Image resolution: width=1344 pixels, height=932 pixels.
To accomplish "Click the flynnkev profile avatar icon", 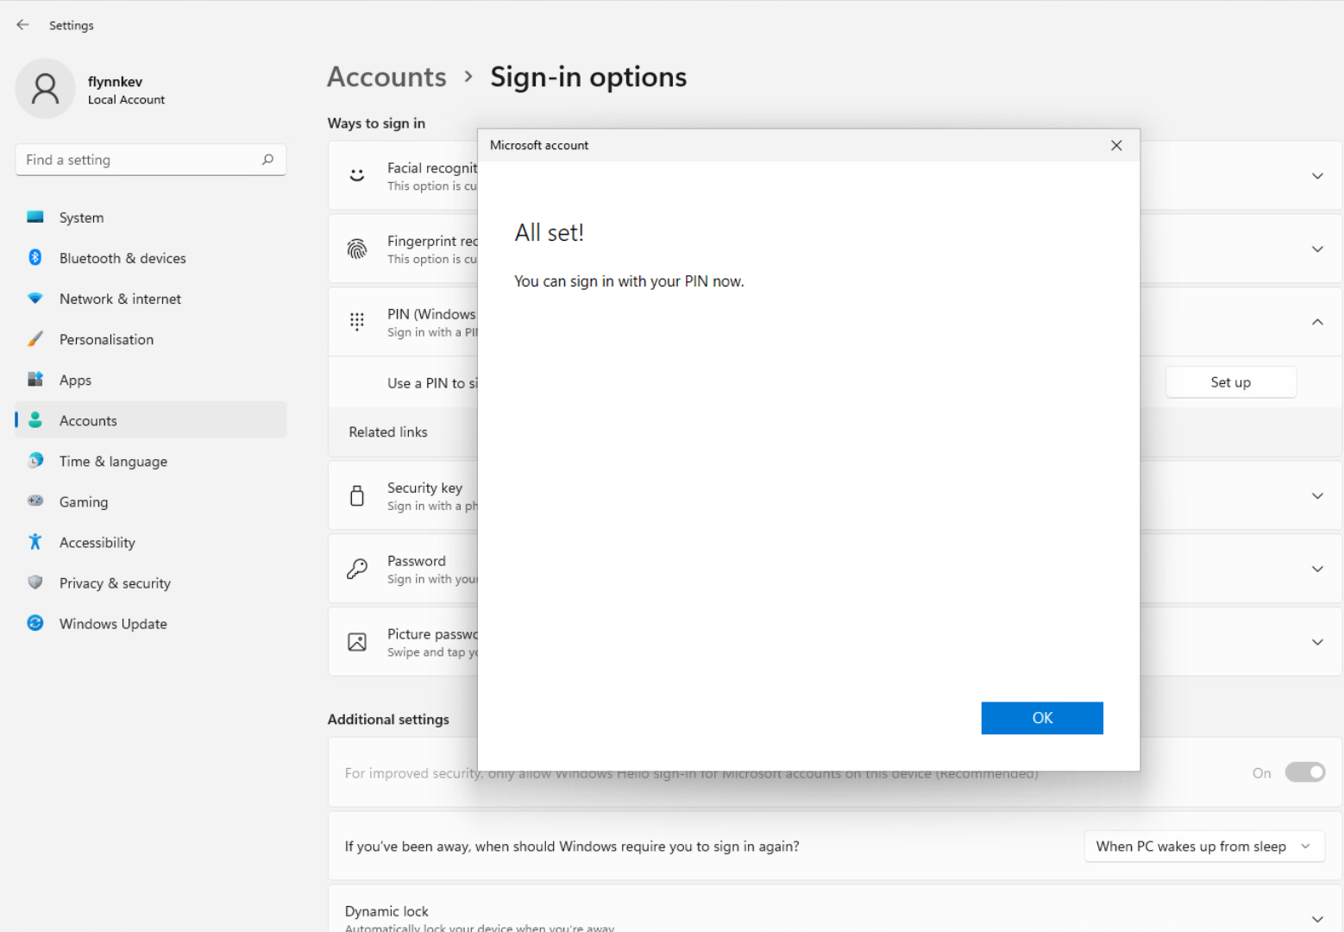I will (45, 89).
